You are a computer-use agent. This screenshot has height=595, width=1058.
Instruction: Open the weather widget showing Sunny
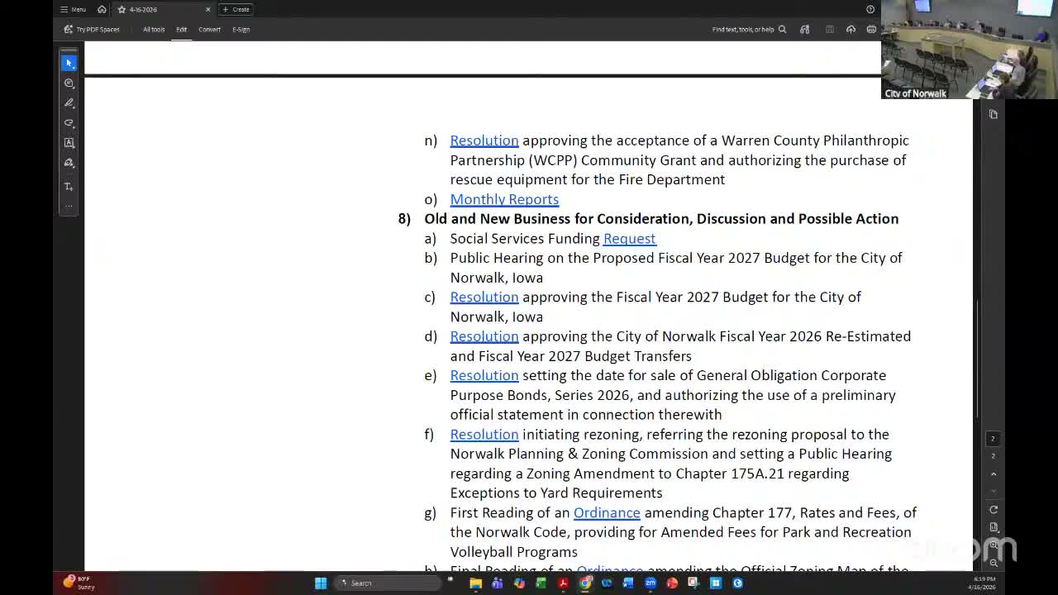point(79,583)
